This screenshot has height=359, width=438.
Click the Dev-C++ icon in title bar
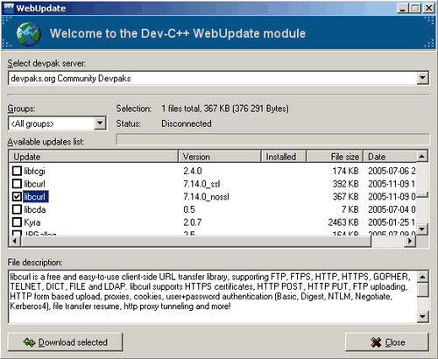[9, 8]
